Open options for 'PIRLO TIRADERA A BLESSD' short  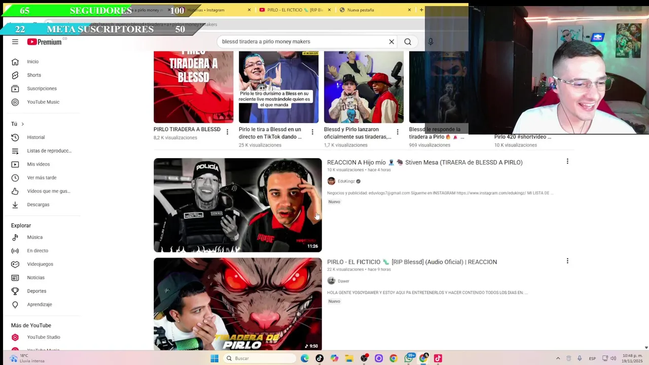(x=227, y=132)
